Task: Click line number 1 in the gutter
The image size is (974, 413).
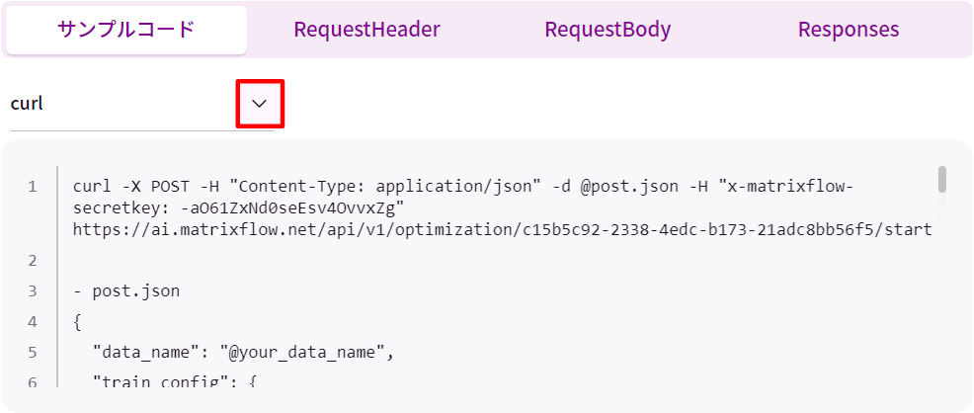Action: click(33, 187)
